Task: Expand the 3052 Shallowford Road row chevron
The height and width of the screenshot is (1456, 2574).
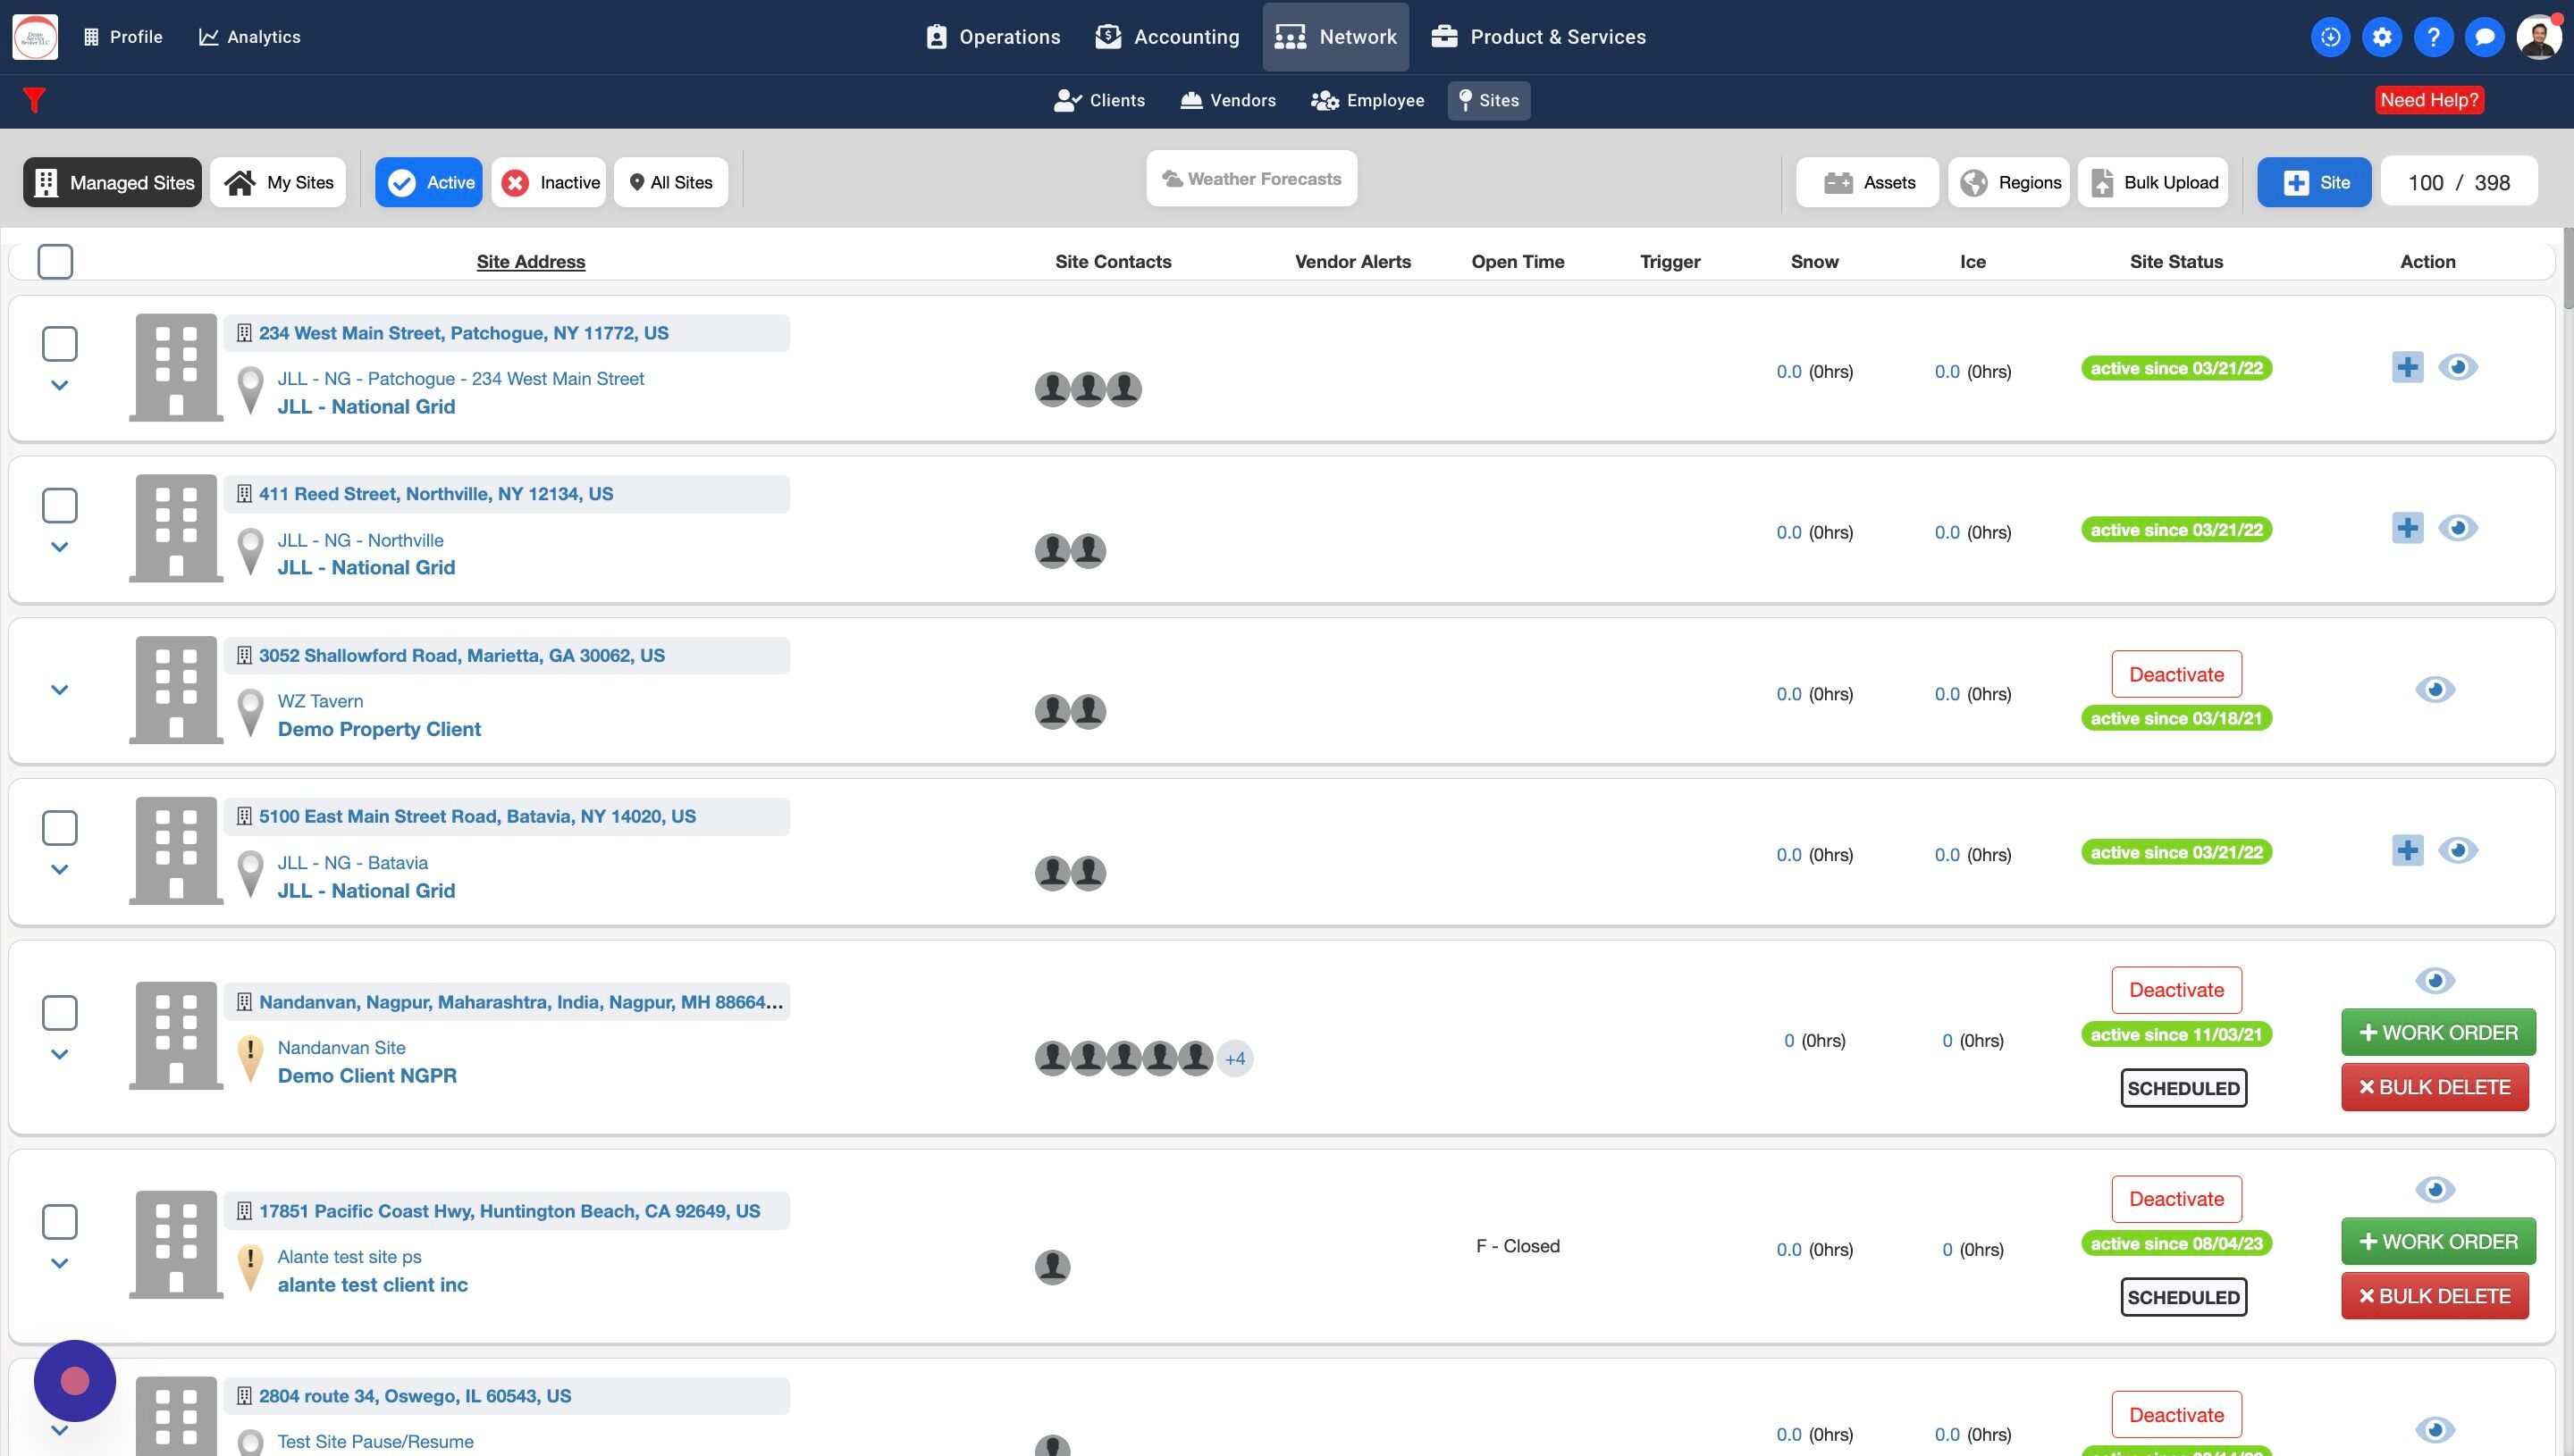Action: [60, 690]
